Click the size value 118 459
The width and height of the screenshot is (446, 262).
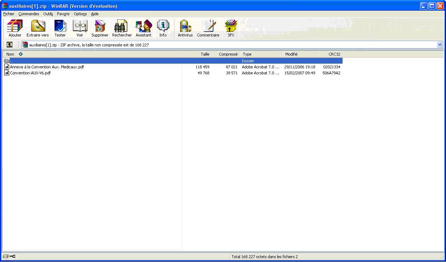point(202,67)
